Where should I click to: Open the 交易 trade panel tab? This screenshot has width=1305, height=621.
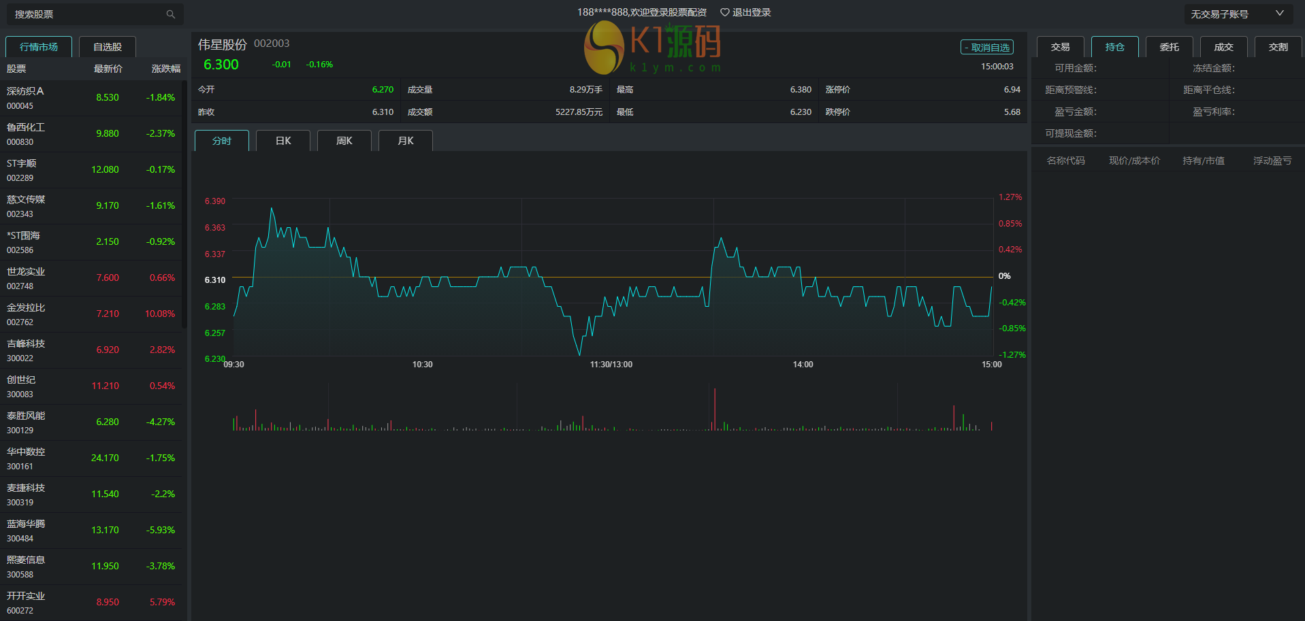click(x=1060, y=47)
